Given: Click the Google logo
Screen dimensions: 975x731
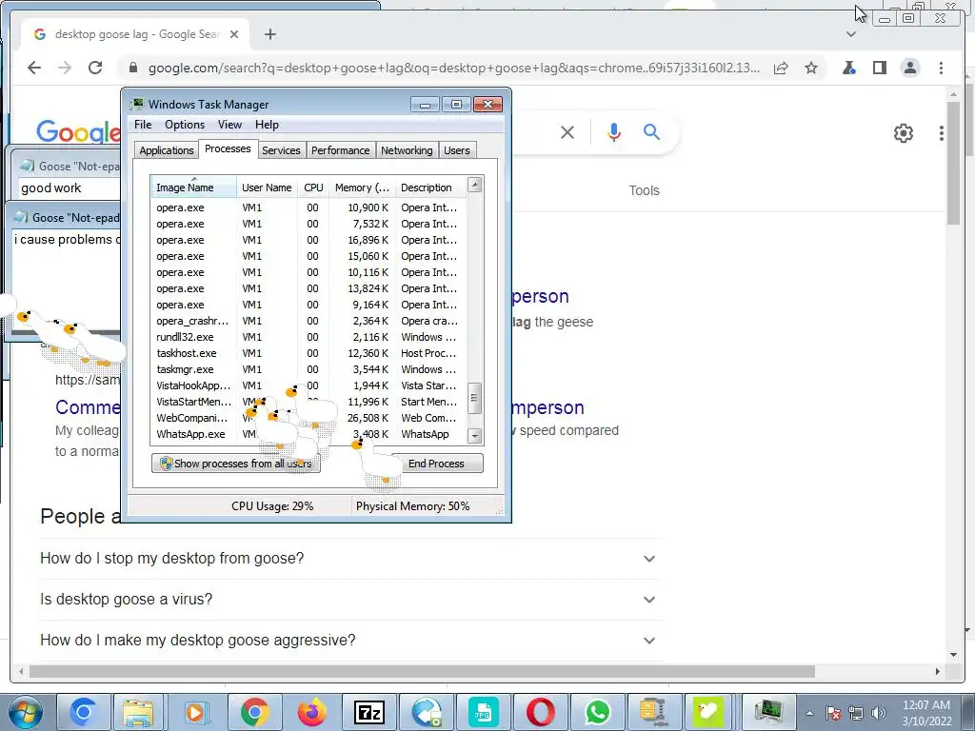Looking at the screenshot, I should [78, 131].
